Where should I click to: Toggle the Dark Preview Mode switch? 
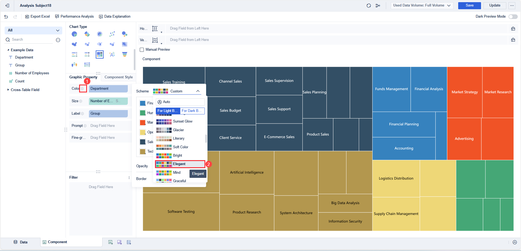click(x=513, y=17)
